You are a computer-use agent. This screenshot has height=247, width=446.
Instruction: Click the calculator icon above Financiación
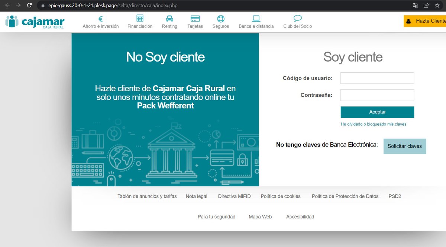pyautogui.click(x=140, y=19)
